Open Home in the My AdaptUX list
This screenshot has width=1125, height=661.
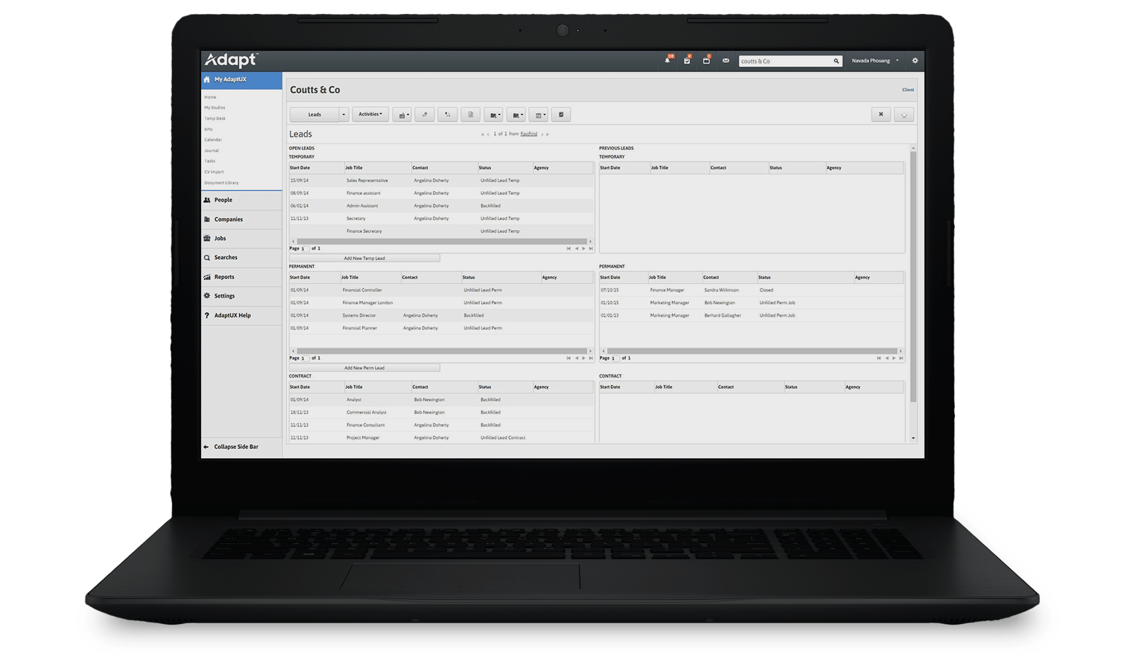[210, 97]
